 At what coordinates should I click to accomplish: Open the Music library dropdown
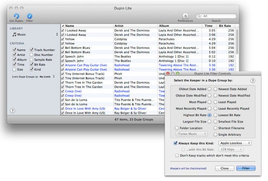57,34
